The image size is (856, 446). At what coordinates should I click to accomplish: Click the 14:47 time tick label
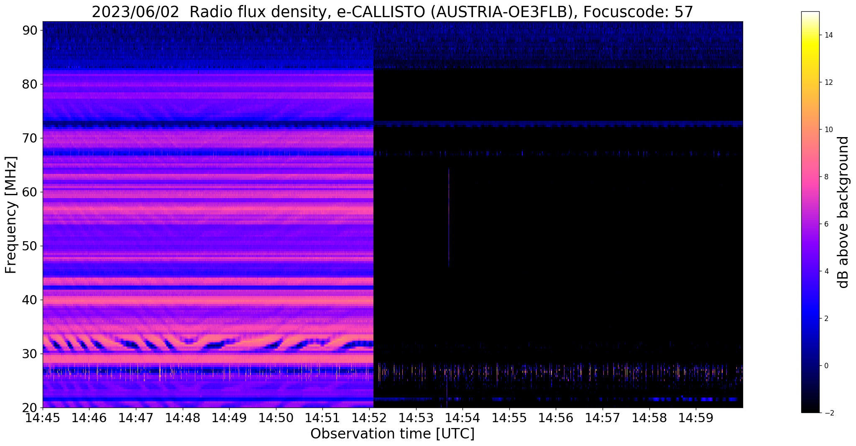click(x=136, y=418)
